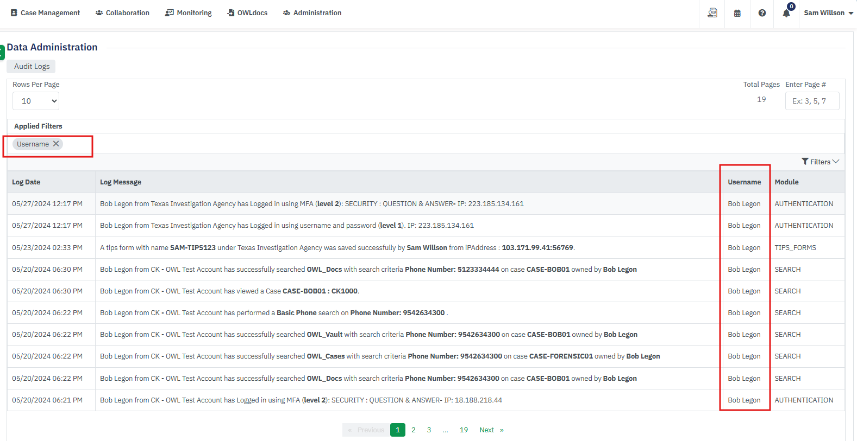Click the Username filter chip label
This screenshot has height=441, width=857.
click(x=33, y=144)
